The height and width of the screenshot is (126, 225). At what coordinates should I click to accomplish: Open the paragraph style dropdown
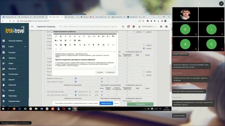108,36
